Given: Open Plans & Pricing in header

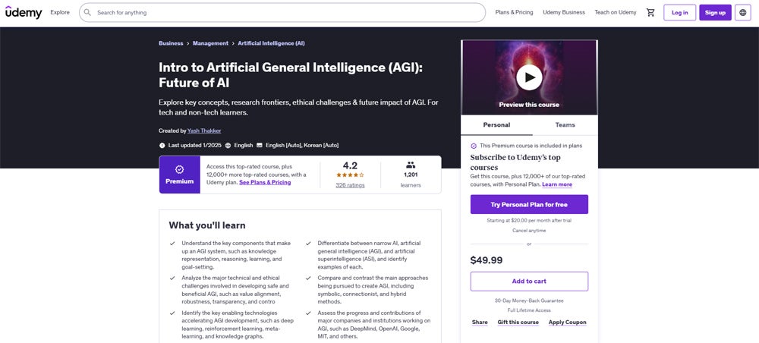Looking at the screenshot, I should tap(514, 13).
